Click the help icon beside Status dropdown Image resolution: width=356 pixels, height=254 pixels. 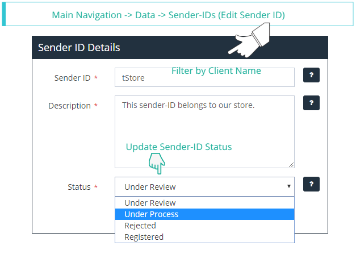pos(311,184)
